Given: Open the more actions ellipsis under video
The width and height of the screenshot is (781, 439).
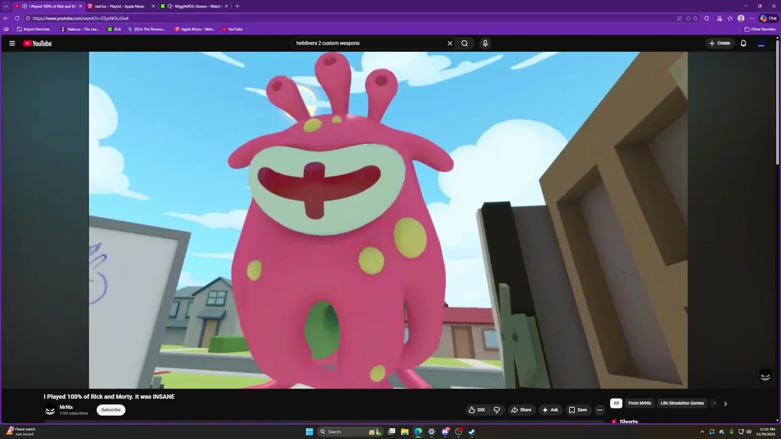Looking at the screenshot, I should (600, 410).
